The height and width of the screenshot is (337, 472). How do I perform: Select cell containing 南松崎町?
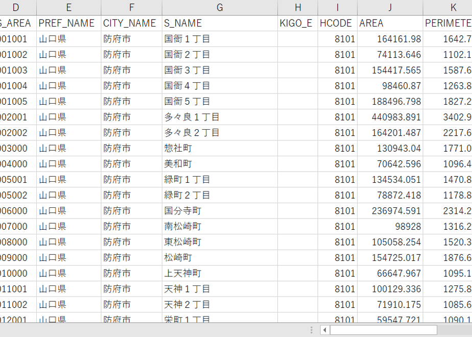220,227
